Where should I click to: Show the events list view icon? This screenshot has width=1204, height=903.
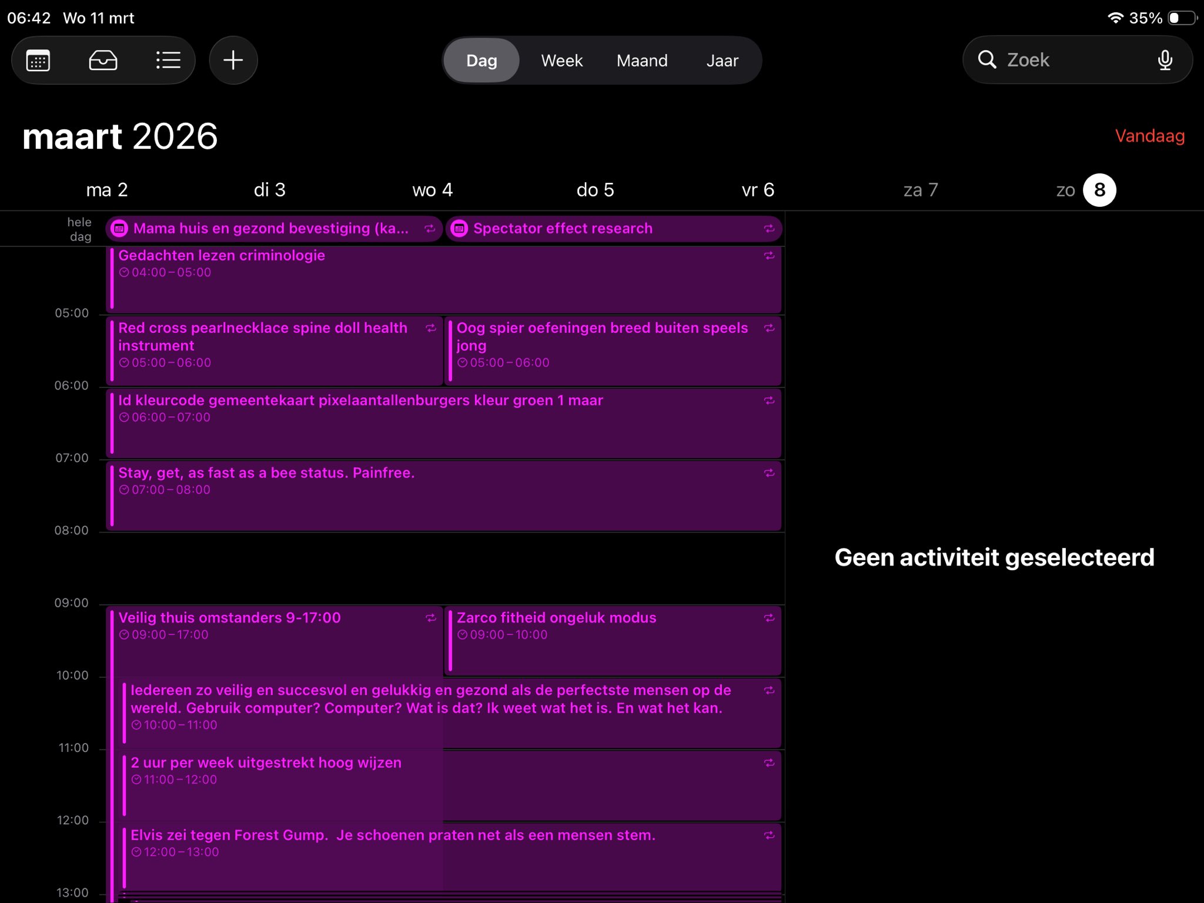click(168, 61)
